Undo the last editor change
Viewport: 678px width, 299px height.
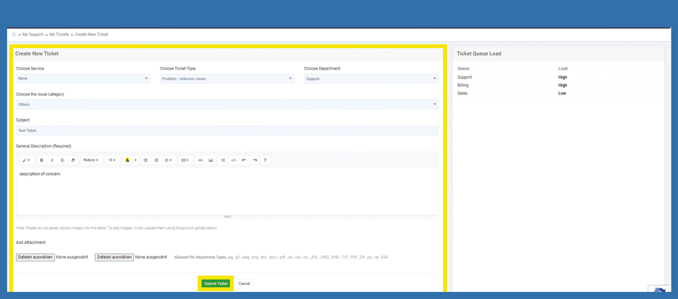click(244, 160)
